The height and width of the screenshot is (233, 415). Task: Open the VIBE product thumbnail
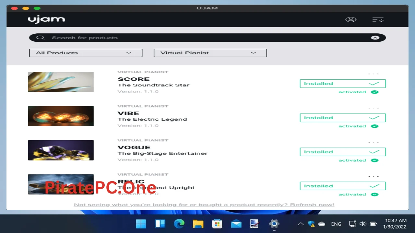pos(61,116)
